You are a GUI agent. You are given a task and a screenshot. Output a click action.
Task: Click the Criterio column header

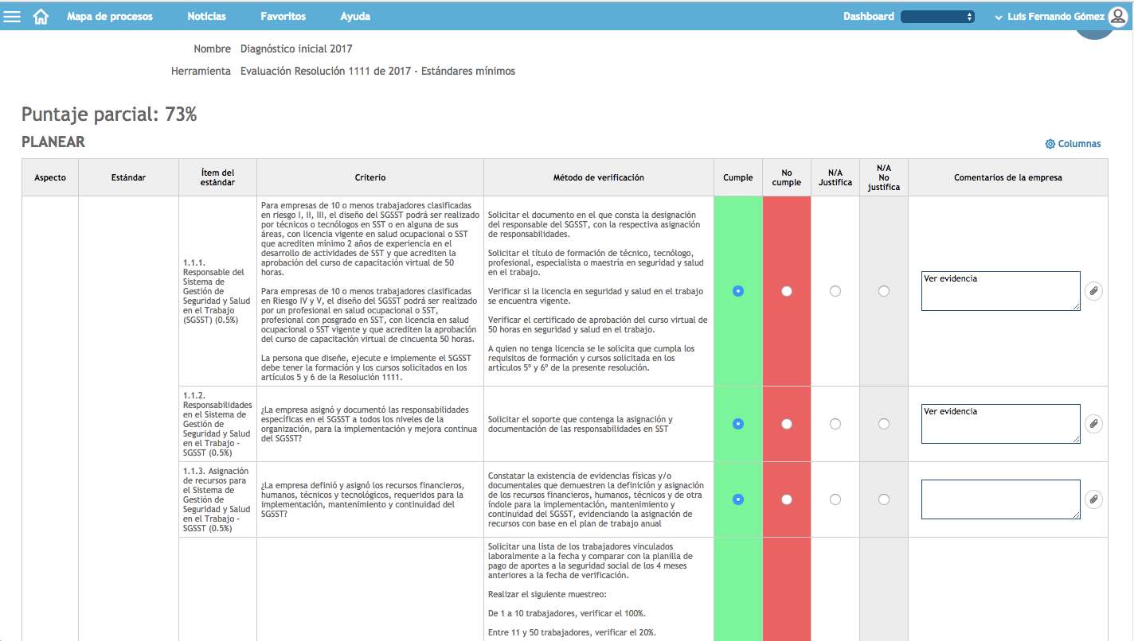[x=370, y=177]
